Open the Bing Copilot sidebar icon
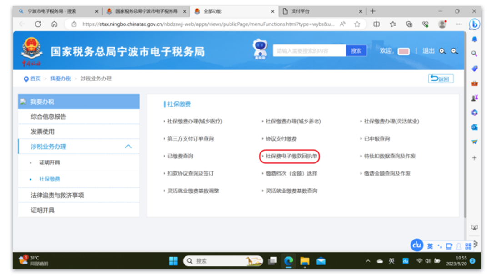 (x=474, y=24)
